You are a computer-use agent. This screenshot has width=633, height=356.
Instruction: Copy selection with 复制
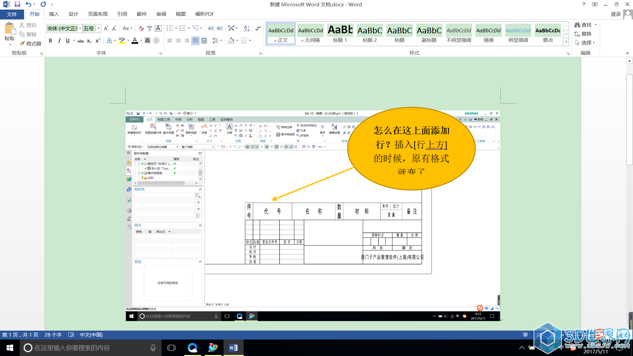[28, 34]
